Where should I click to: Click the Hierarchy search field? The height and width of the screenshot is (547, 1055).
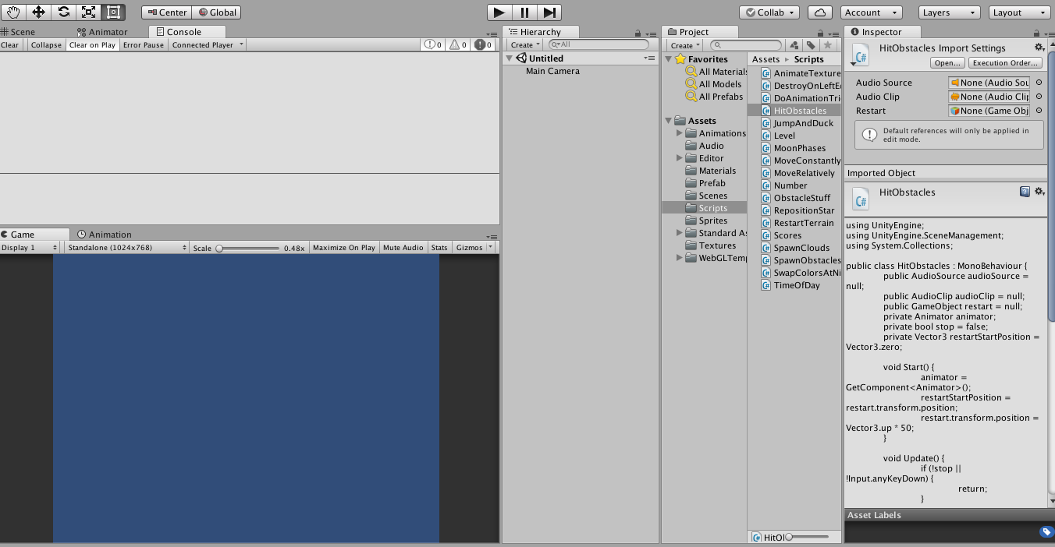(599, 45)
